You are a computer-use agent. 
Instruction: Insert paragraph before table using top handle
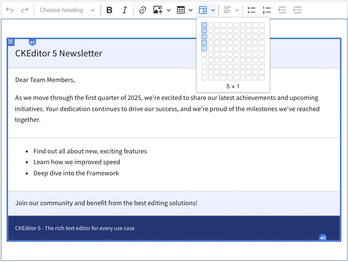click(x=32, y=42)
